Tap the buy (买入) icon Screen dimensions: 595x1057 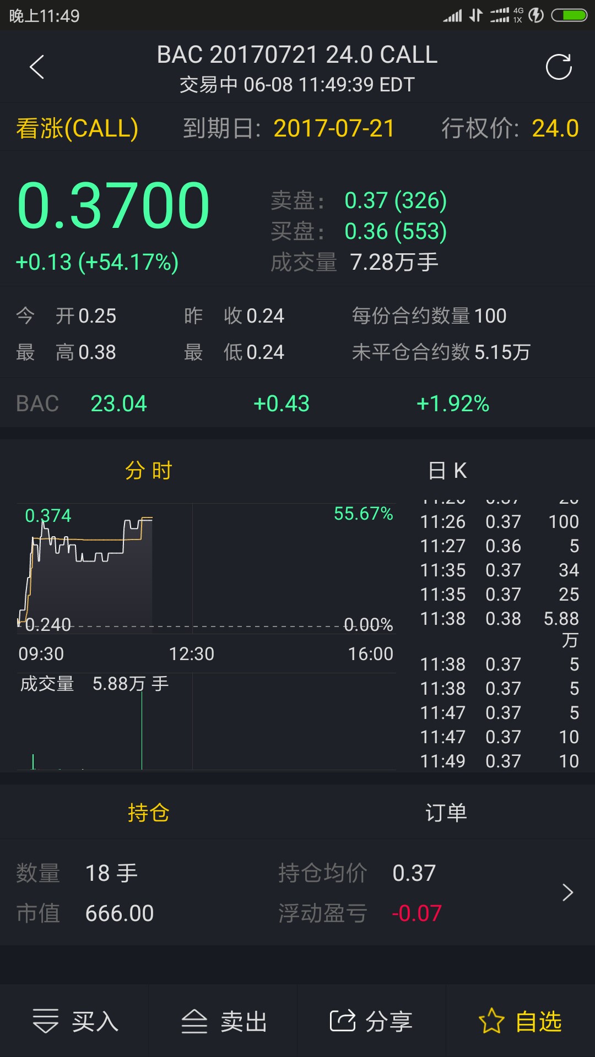[x=46, y=1021]
